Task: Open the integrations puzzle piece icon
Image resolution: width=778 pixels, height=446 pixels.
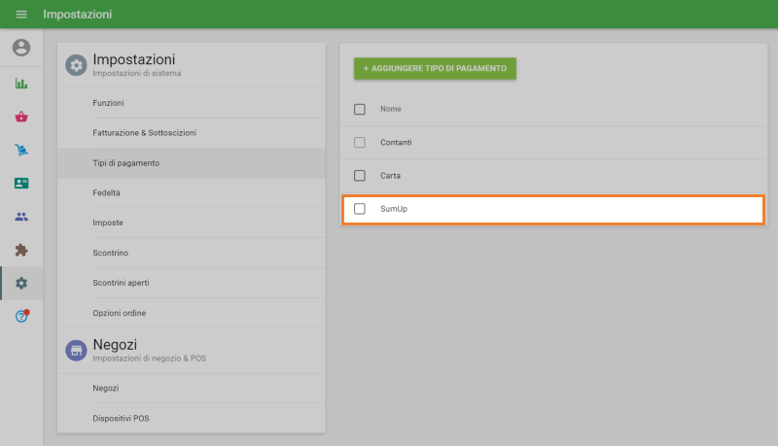Action: pos(21,250)
